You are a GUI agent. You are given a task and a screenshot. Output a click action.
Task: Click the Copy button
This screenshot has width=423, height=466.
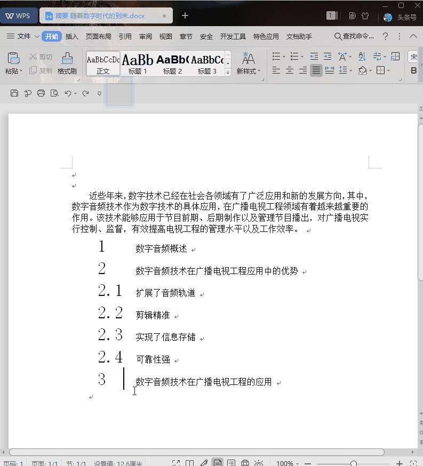coord(41,70)
